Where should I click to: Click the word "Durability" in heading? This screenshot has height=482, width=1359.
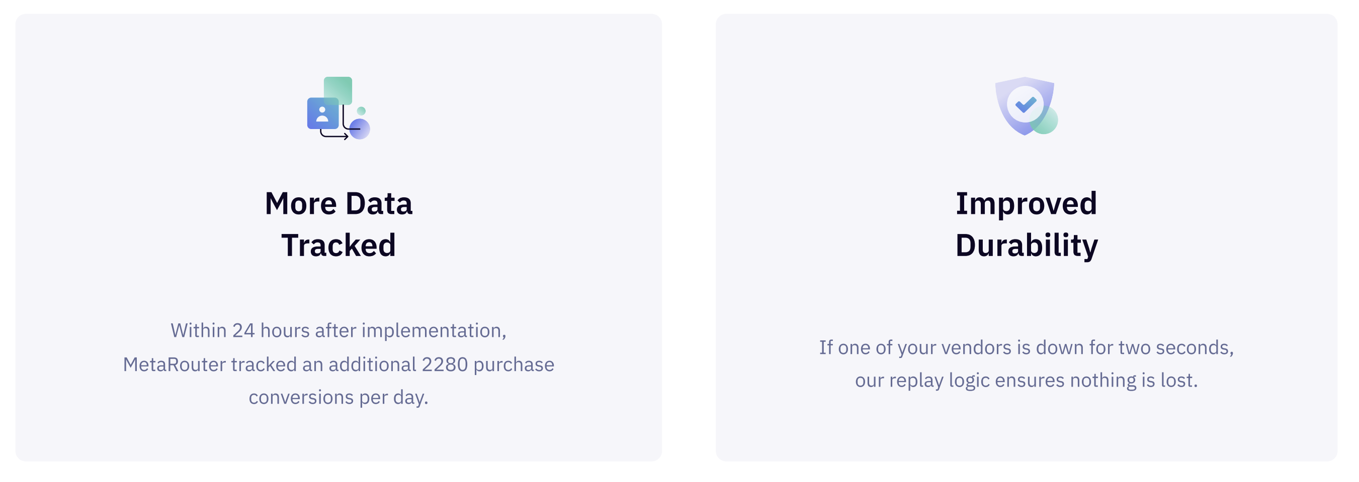coord(1026,246)
